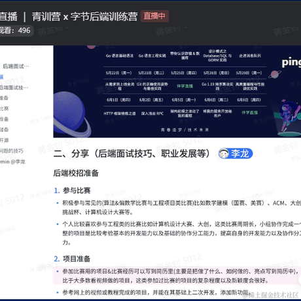Click the 李龙 avatar mention chip

click(x=236, y=154)
